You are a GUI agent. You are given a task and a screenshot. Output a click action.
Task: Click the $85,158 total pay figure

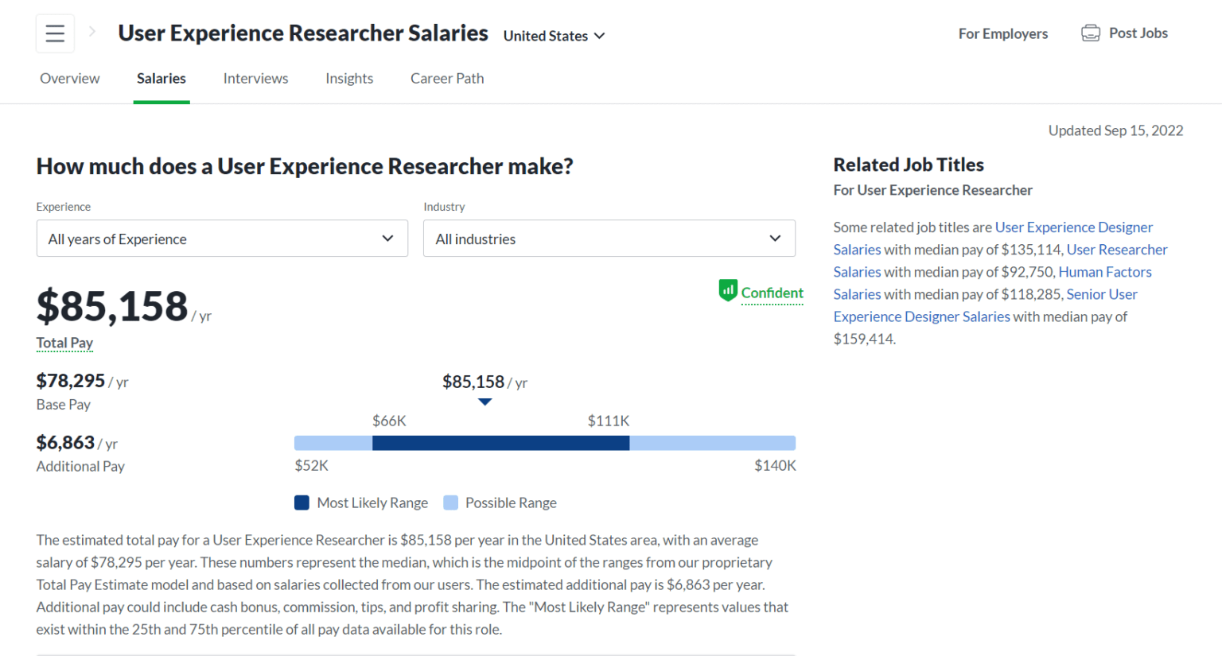click(x=112, y=306)
